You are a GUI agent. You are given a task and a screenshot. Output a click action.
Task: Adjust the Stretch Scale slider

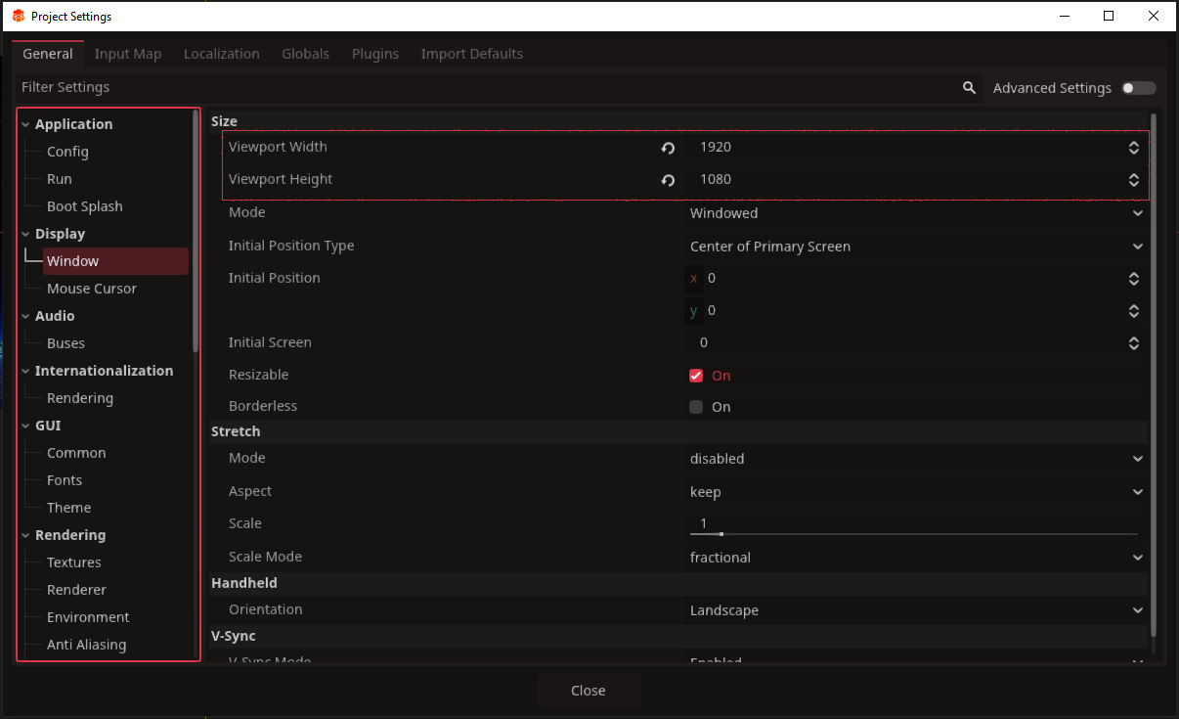914,534
